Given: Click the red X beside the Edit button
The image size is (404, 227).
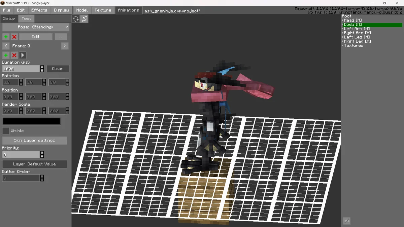Looking at the screenshot, I should click(x=14, y=37).
